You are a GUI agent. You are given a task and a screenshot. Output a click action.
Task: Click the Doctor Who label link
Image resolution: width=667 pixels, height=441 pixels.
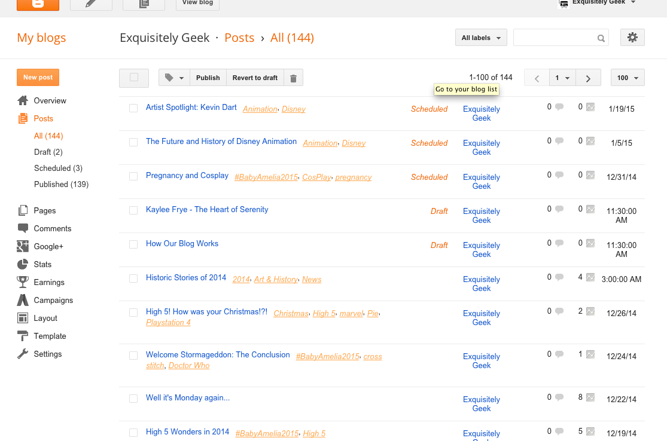click(189, 365)
